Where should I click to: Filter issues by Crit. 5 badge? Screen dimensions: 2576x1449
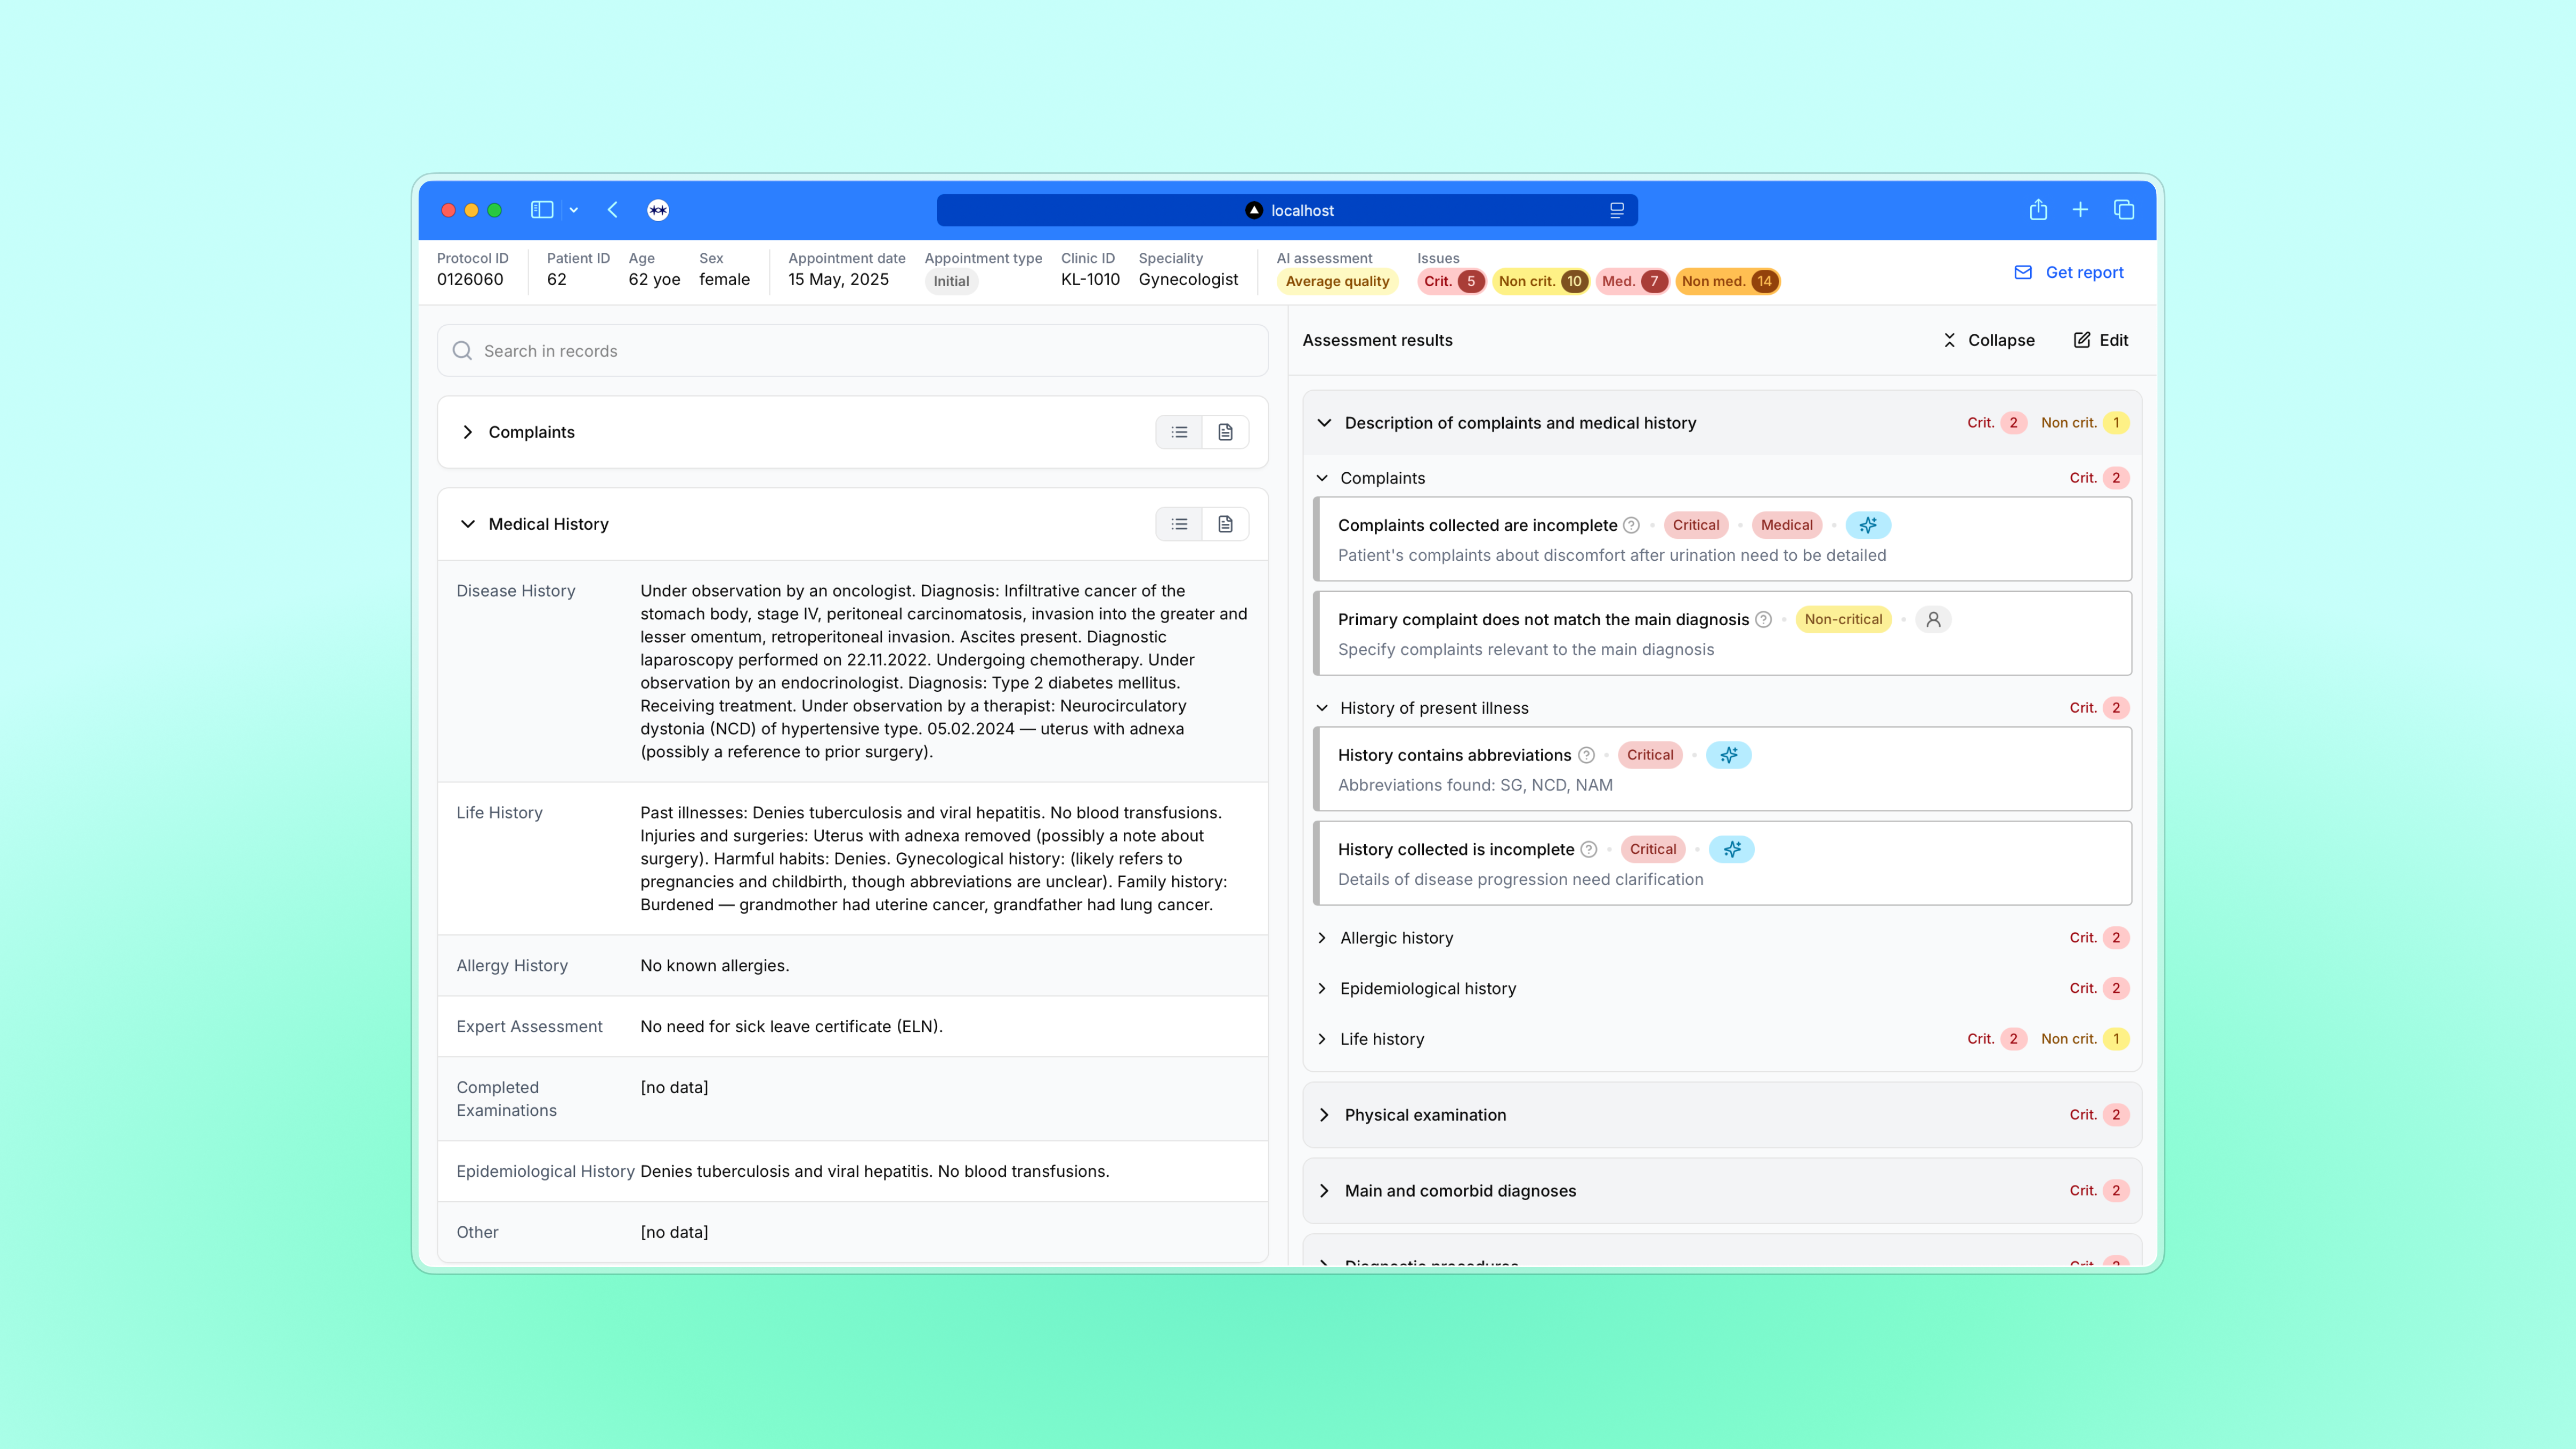(x=1451, y=281)
